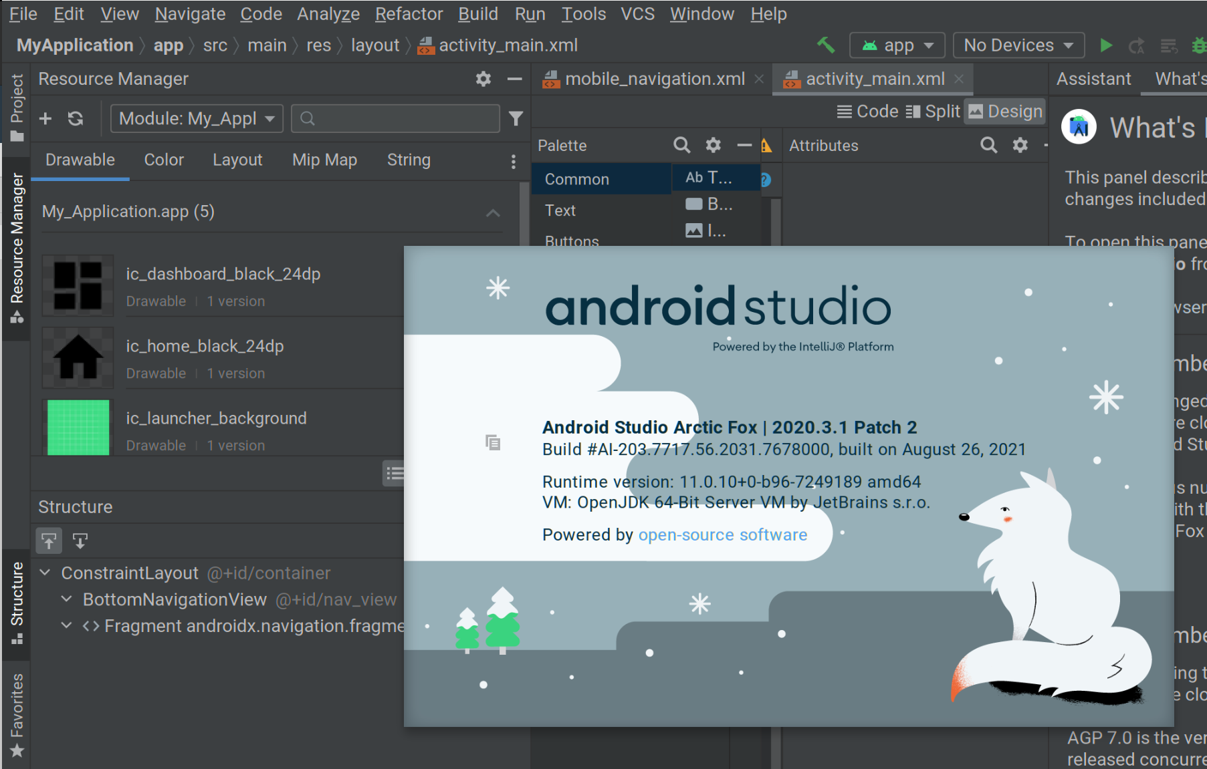Click the resource search field
Viewport: 1207px width, 769px height.
click(396, 118)
